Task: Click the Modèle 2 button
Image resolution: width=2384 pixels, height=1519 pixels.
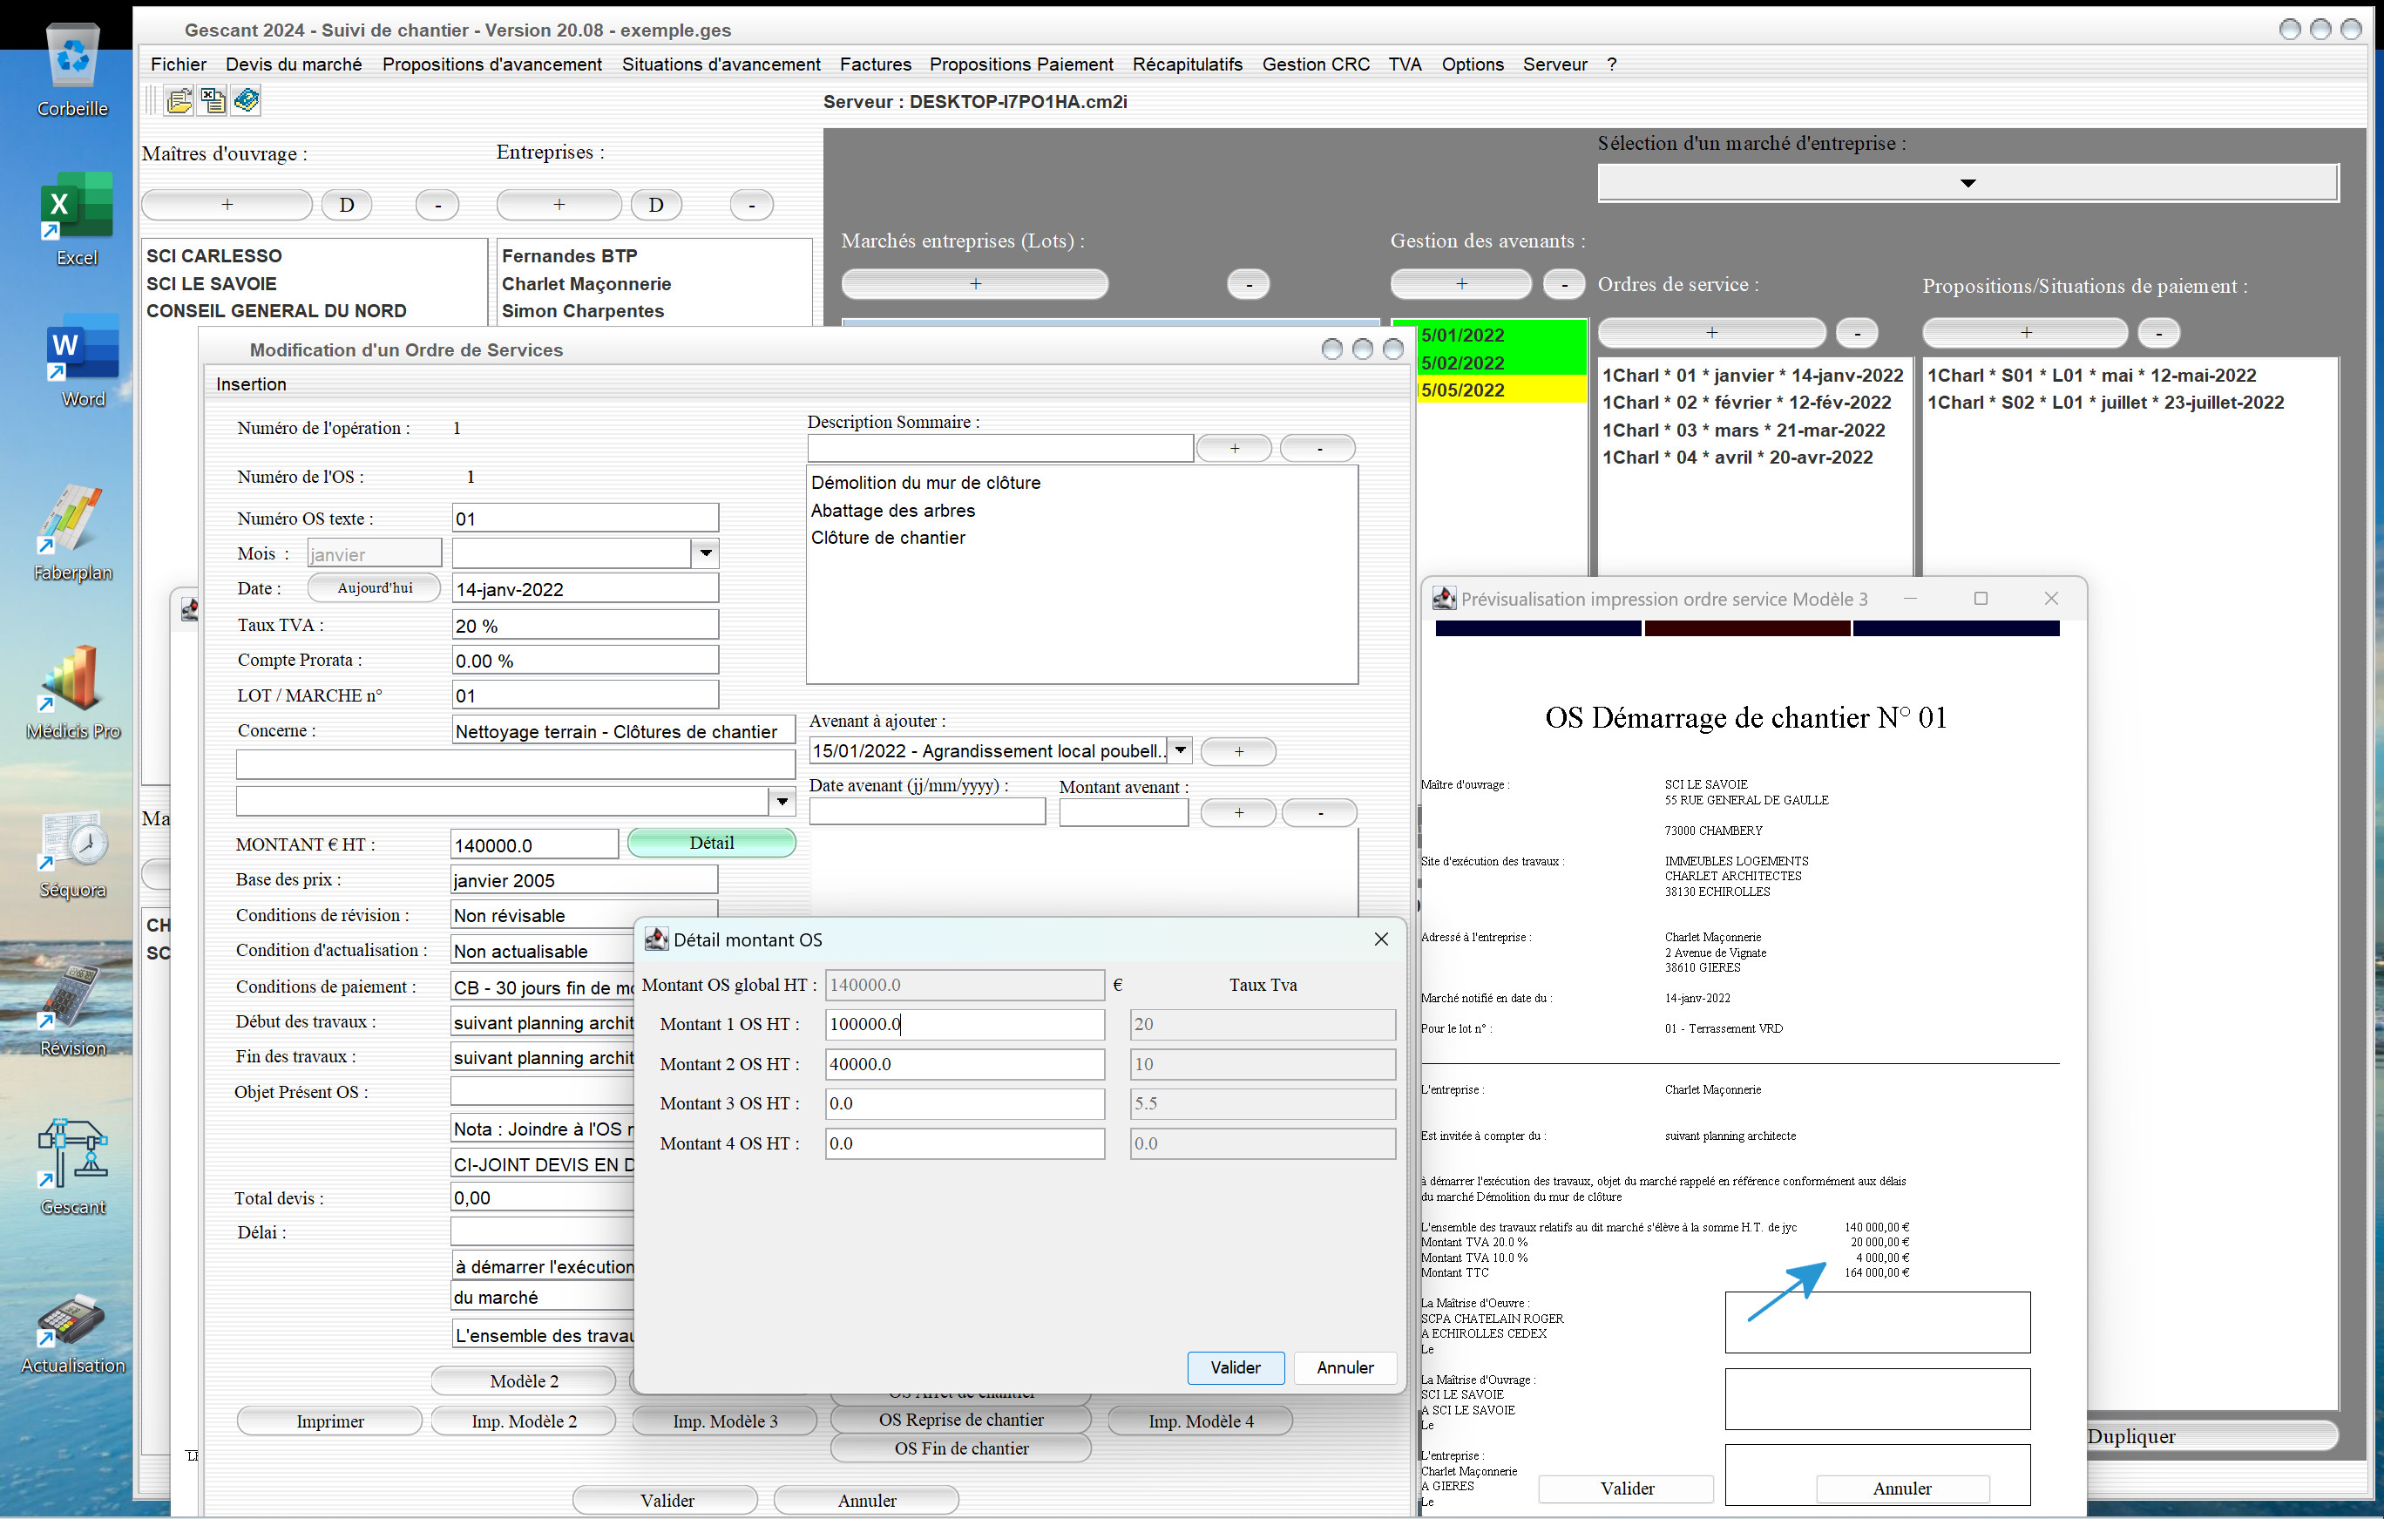Action: pos(524,1380)
